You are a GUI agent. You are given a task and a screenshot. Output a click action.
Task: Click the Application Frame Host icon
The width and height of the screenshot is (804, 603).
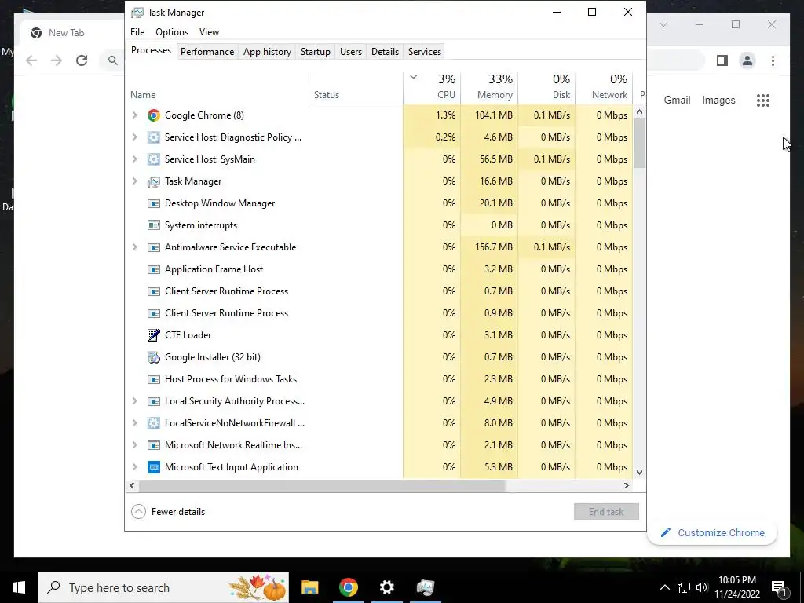(x=153, y=269)
